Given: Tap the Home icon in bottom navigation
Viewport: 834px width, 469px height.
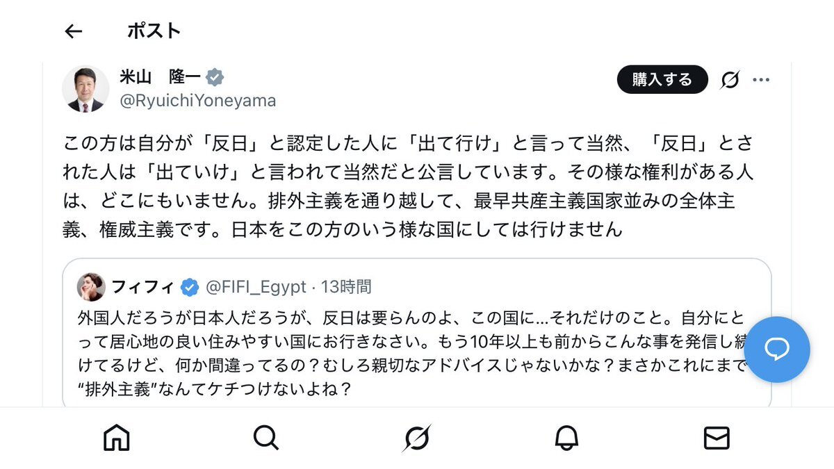Looking at the screenshot, I should coord(116,438).
